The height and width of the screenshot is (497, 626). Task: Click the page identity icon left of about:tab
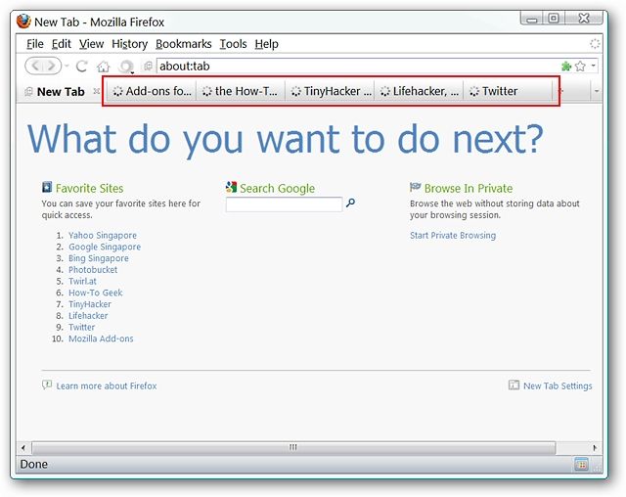[x=148, y=66]
